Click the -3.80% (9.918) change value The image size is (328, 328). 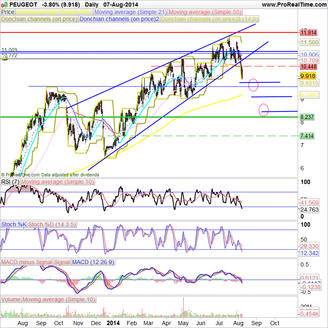click(x=61, y=5)
